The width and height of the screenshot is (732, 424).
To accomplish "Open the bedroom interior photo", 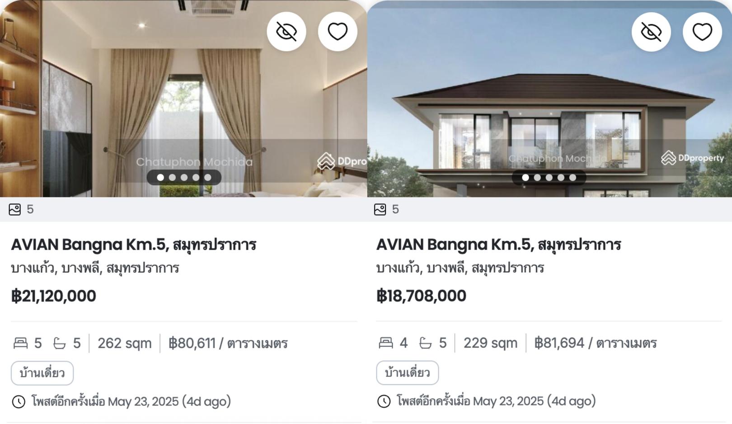I will [183, 99].
